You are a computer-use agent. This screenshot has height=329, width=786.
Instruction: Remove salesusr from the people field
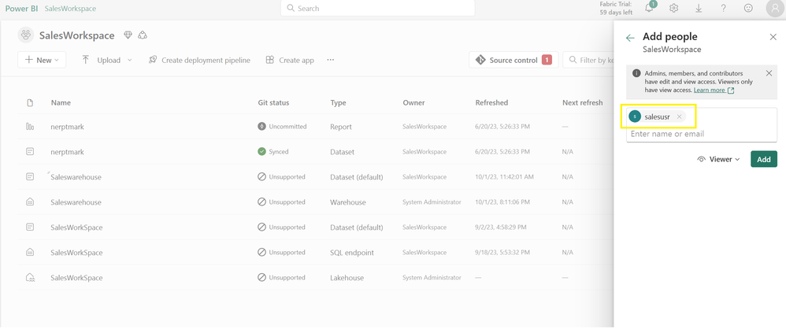[679, 116]
